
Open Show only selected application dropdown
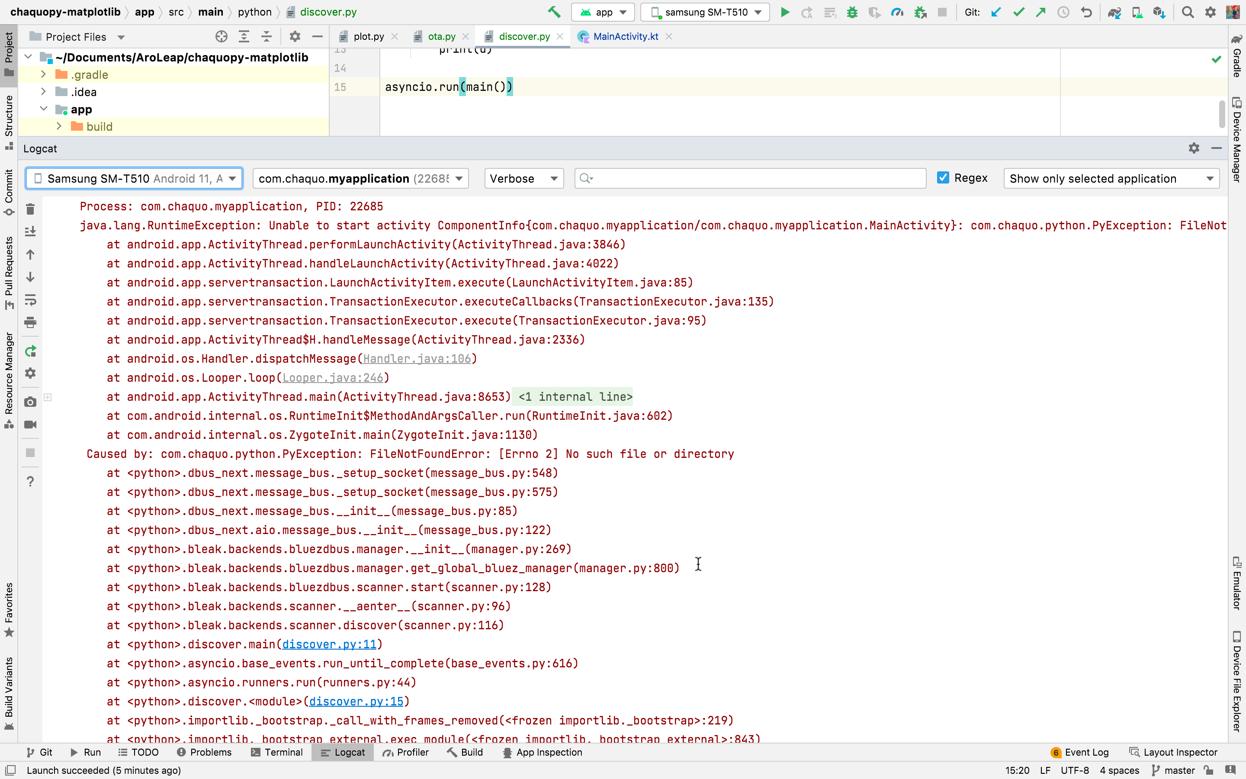1111,179
